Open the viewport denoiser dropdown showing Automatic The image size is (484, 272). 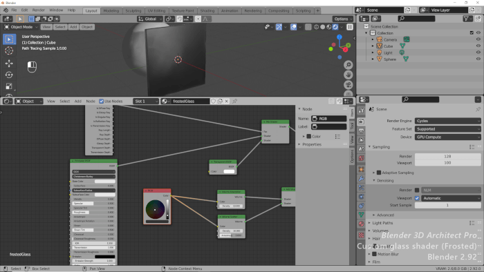(x=451, y=198)
